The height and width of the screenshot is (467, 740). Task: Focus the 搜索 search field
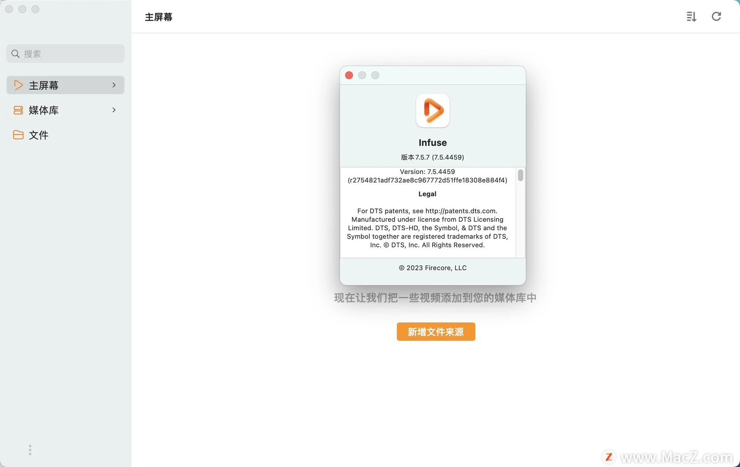pos(66,54)
